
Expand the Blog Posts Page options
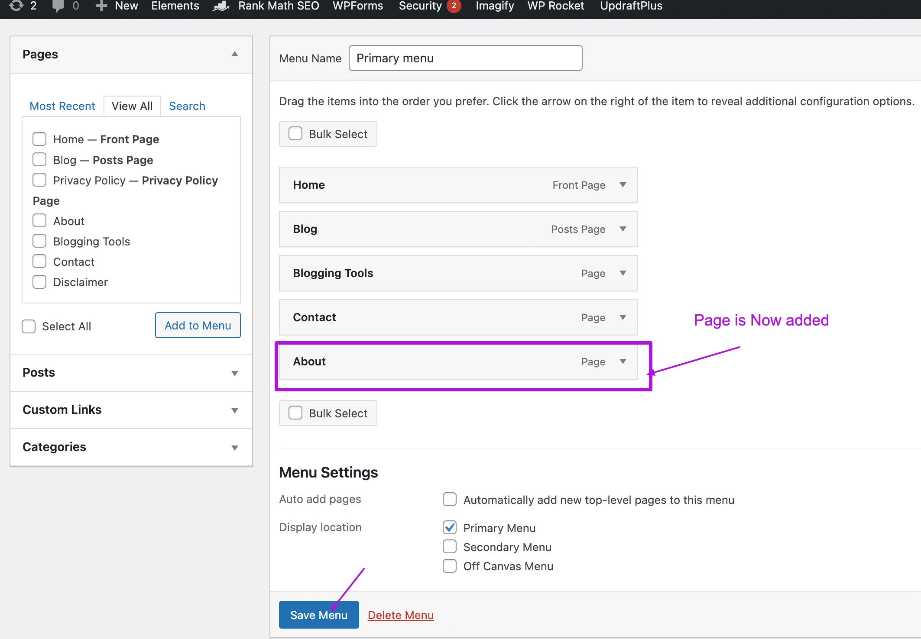tap(623, 229)
